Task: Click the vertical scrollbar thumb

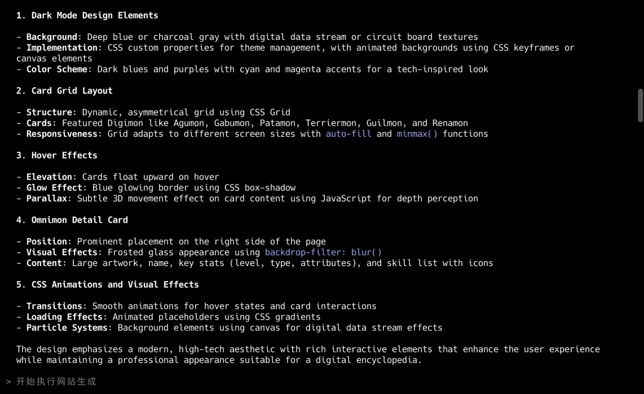Action: pyautogui.click(x=640, y=105)
